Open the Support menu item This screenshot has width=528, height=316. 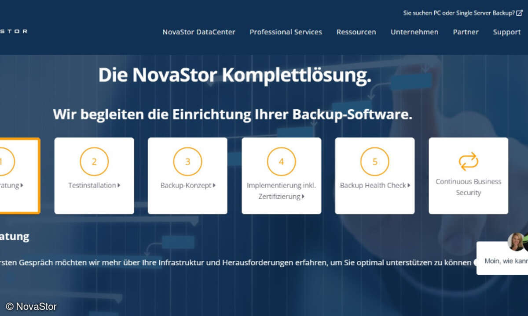507,32
